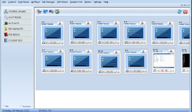Click the date text Thursday, 16 February 2012
Screen dimensions: 192x112
(16, 110)
